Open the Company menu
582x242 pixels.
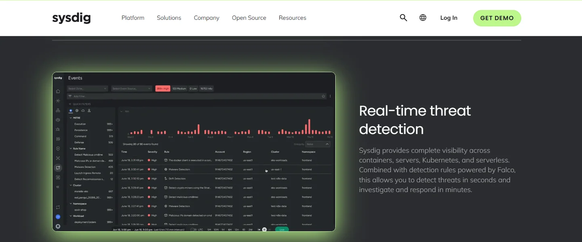pyautogui.click(x=207, y=18)
